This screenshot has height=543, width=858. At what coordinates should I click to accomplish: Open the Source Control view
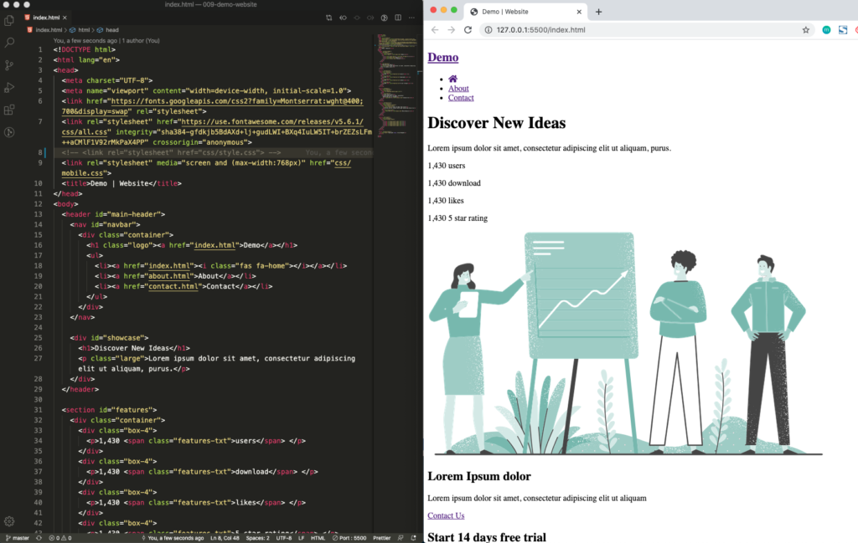(9, 65)
